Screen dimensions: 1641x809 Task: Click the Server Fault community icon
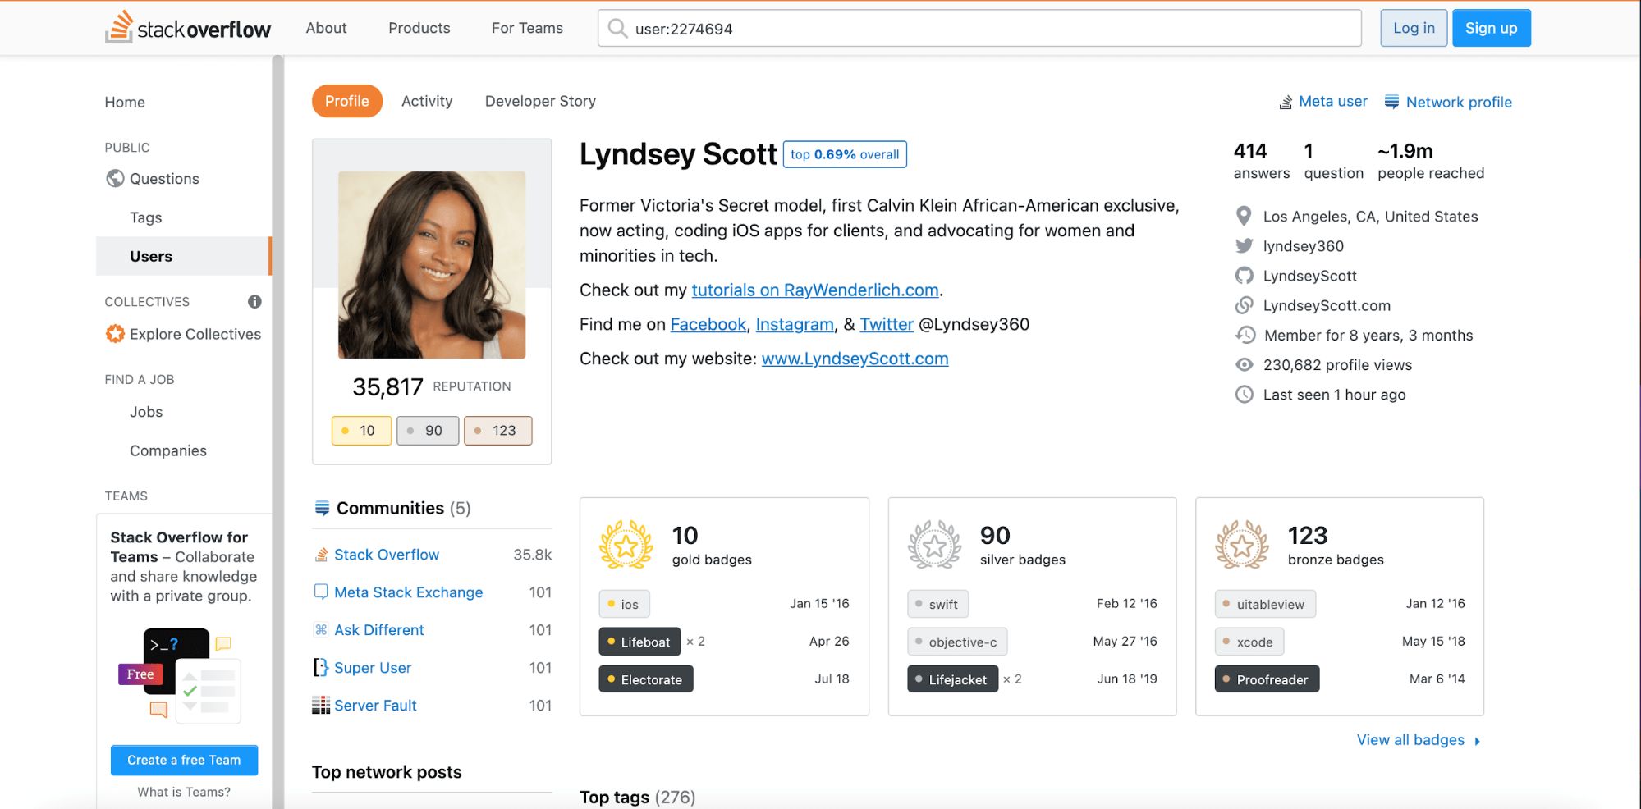321,706
